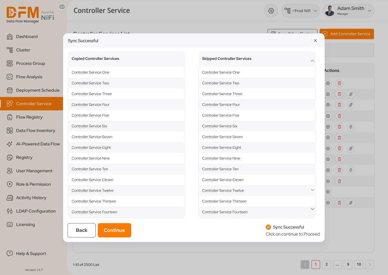Open the Dashboard icon in sidebar
Viewport: 388px width, 275px height.
point(10,37)
